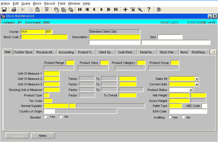This screenshot has width=218, height=142.
Task: Select Bonded No radio button
Action: (61, 117)
